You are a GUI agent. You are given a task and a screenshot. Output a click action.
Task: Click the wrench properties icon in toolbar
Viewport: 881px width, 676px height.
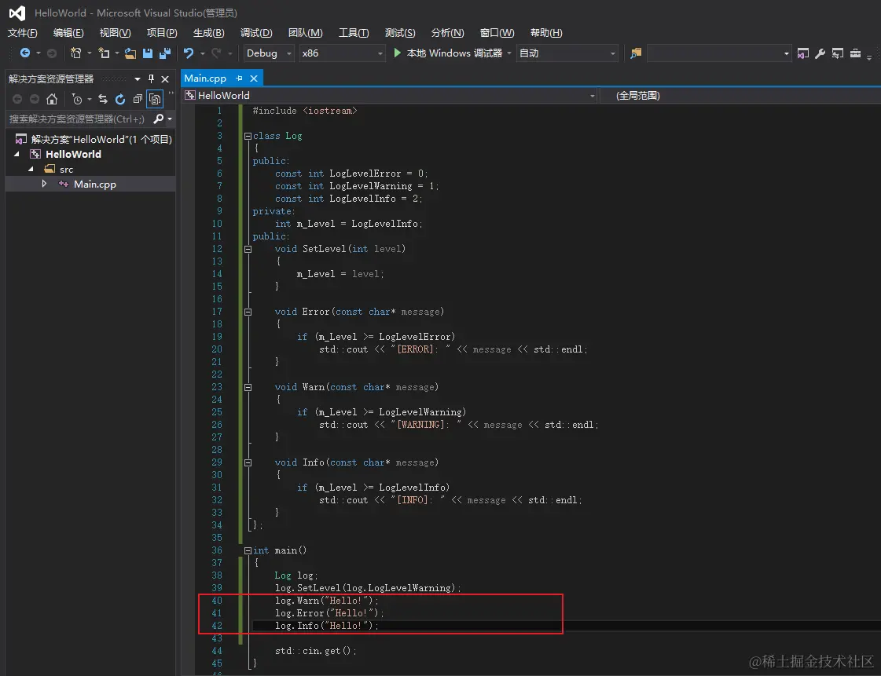(820, 53)
